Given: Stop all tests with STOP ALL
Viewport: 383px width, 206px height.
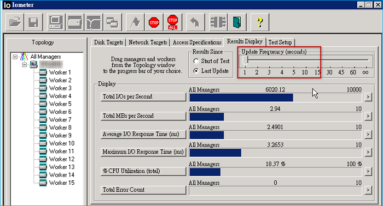Looking at the screenshot, I should [173, 22].
